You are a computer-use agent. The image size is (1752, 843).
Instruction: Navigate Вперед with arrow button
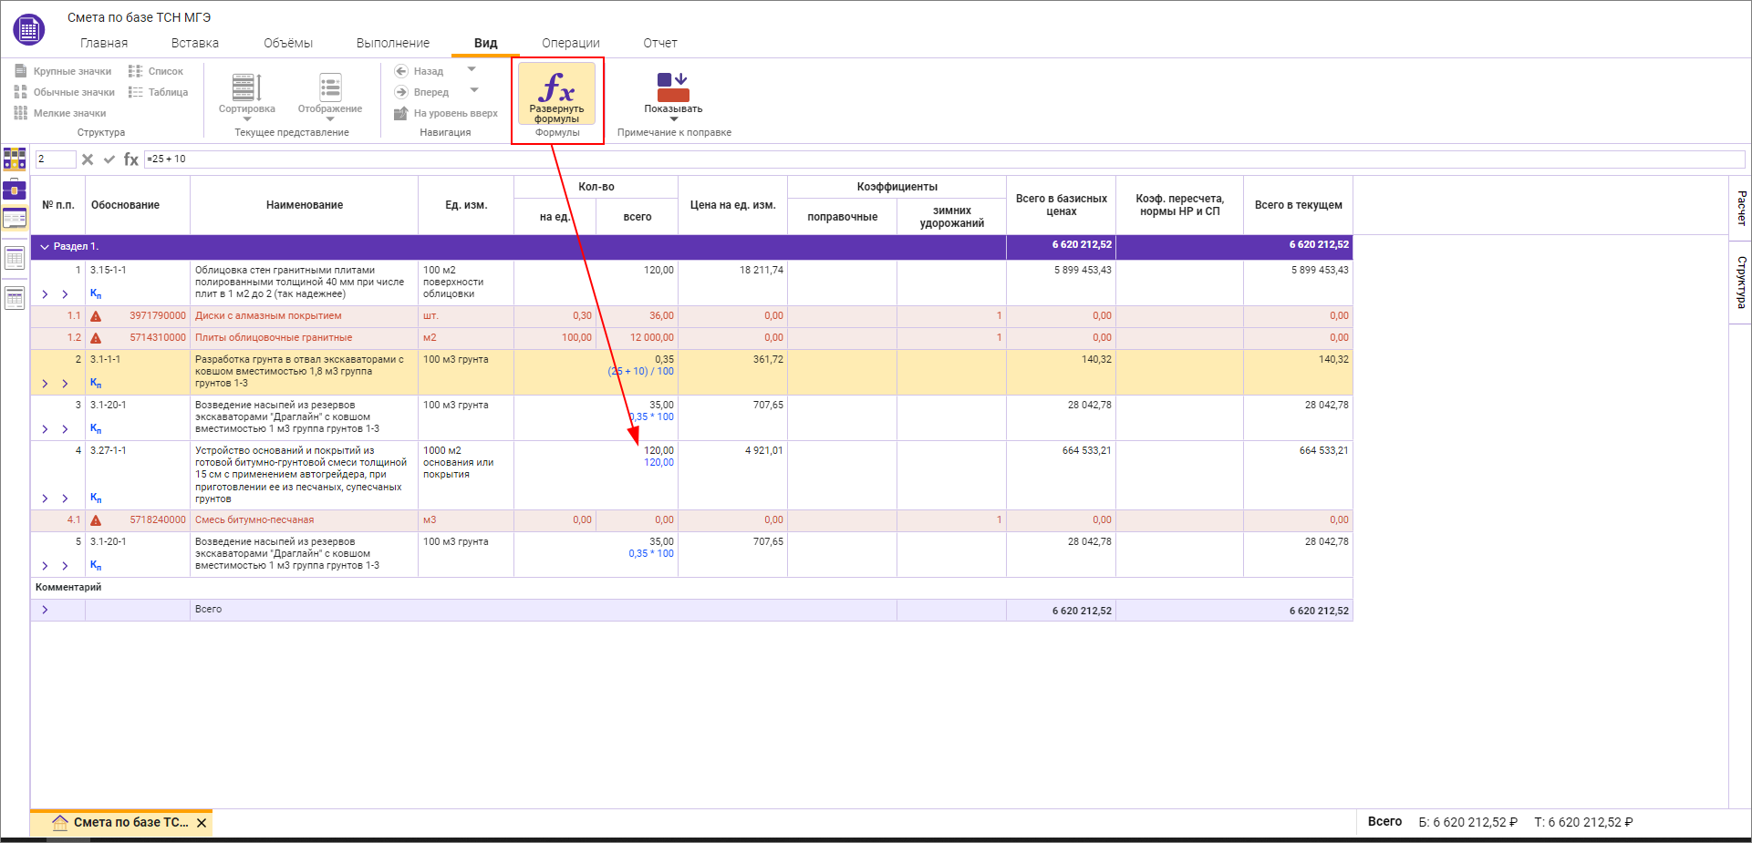click(x=421, y=92)
